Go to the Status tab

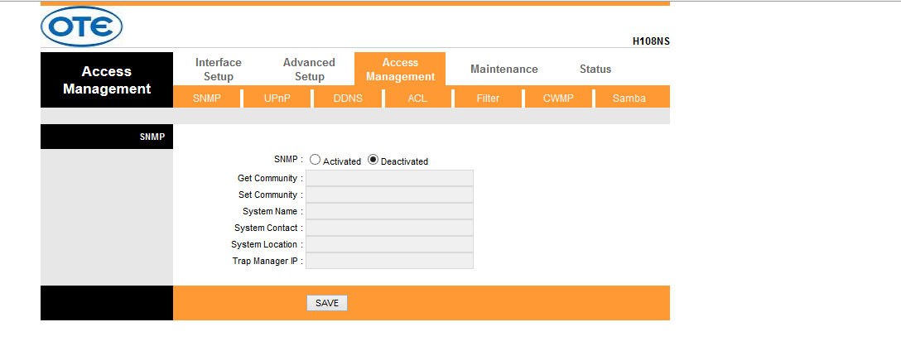(595, 69)
